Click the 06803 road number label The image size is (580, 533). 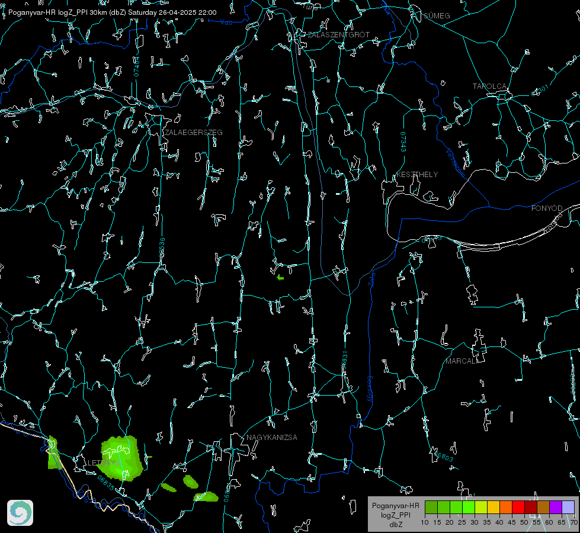tap(444, 456)
